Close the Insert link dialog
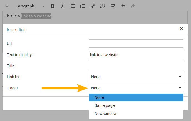 [181, 29]
